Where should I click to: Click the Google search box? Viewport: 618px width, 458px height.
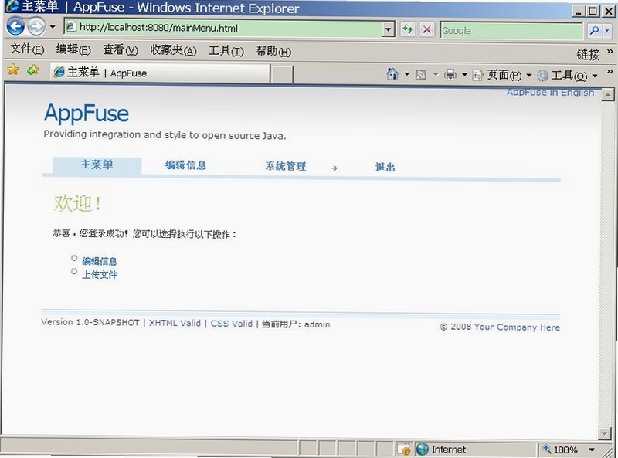511,31
